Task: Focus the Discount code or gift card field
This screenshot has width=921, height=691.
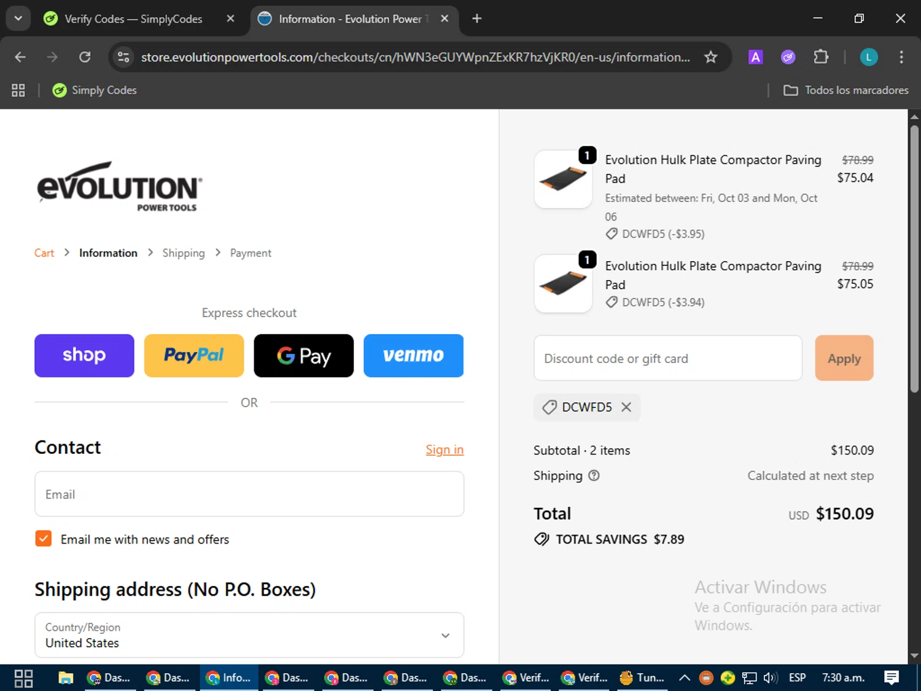Action: click(x=668, y=358)
